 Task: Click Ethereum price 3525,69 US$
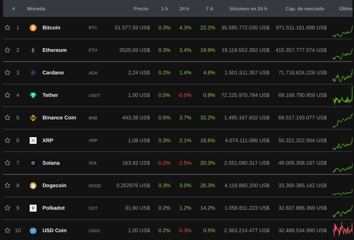click(x=135, y=50)
